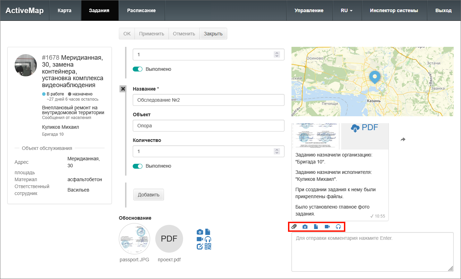Click the pencil edit icon beside Обоснование files
This screenshot has width=461, height=279.
200,246
